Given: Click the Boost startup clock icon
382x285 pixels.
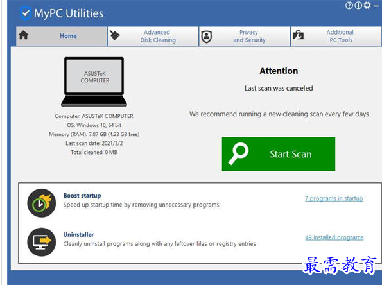Looking at the screenshot, I should click(x=42, y=203).
